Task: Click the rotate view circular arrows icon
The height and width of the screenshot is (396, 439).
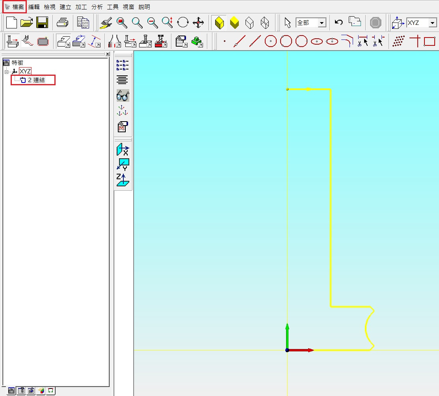Action: point(183,23)
